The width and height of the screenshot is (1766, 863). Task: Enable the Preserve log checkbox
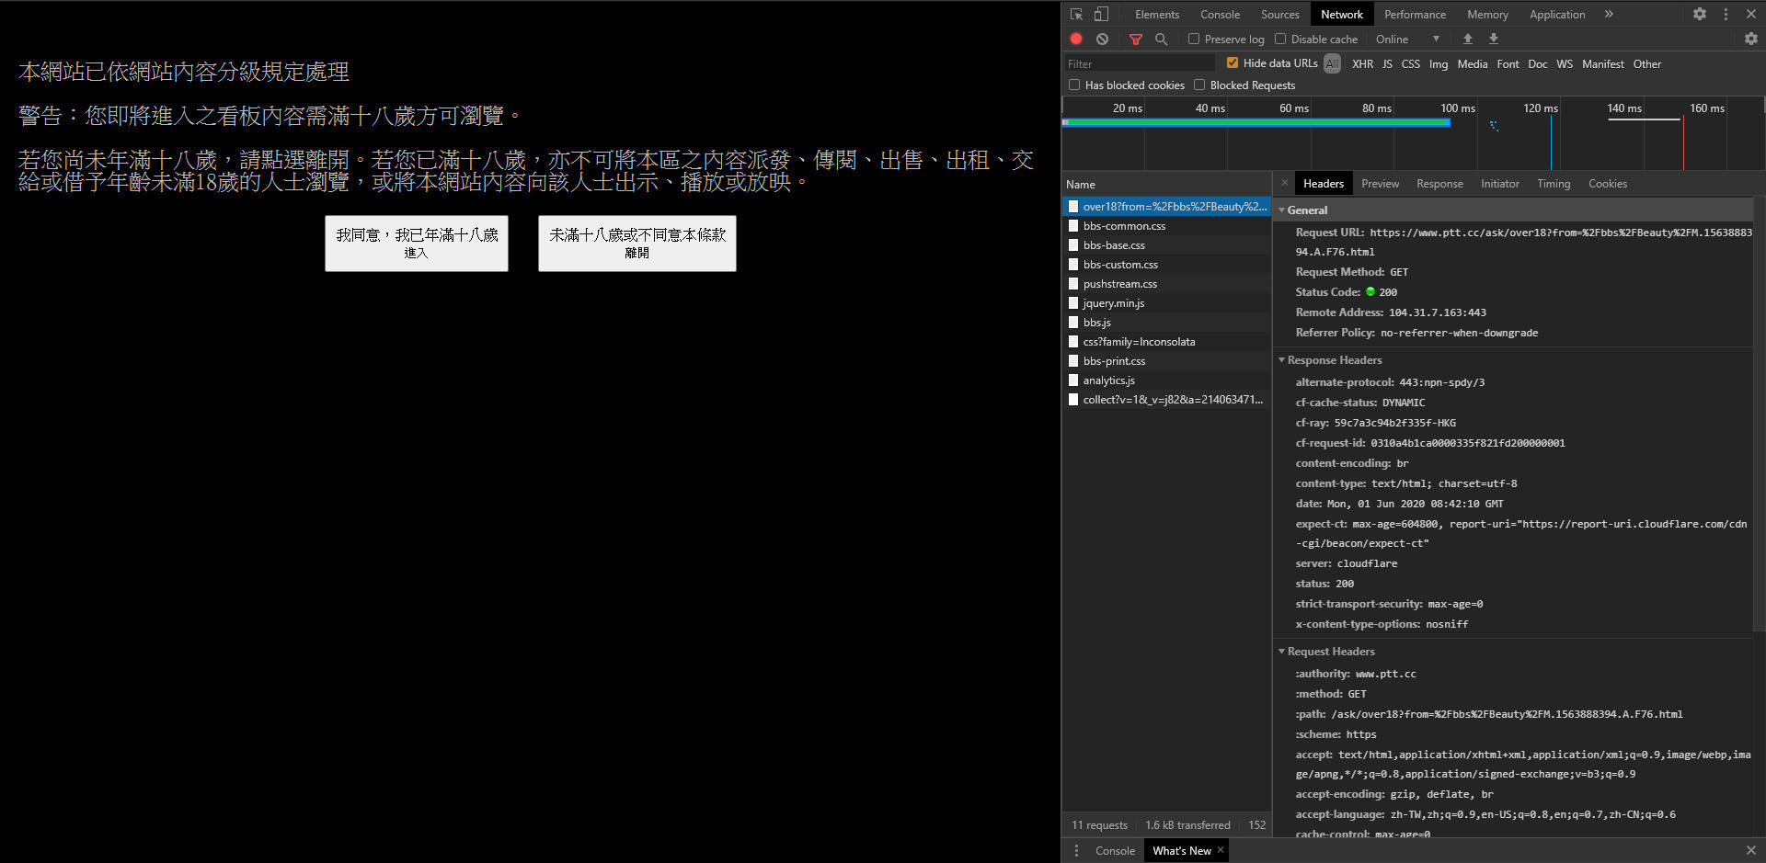(1194, 39)
